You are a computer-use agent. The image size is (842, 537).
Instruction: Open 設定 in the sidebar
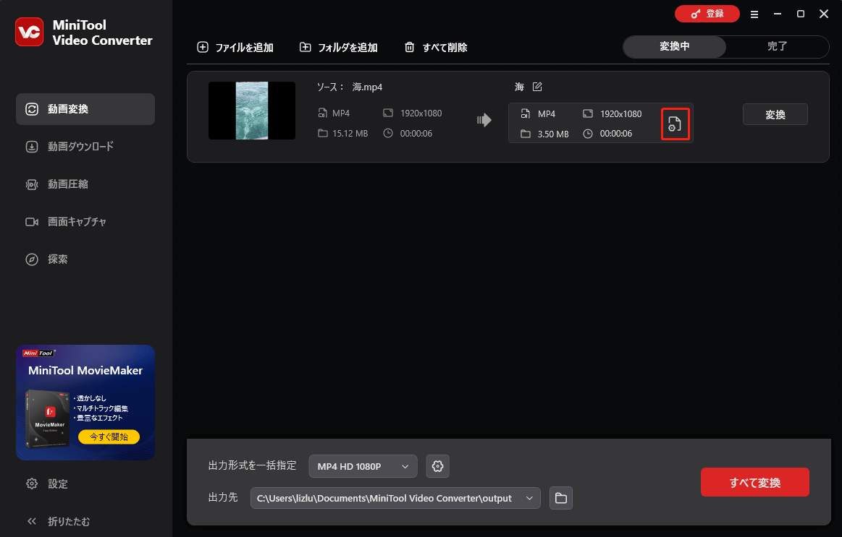pos(47,484)
